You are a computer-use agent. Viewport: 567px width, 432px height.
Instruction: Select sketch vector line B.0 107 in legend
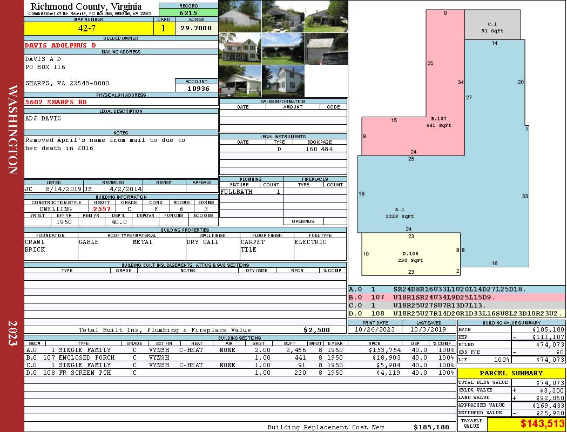tap(457, 297)
